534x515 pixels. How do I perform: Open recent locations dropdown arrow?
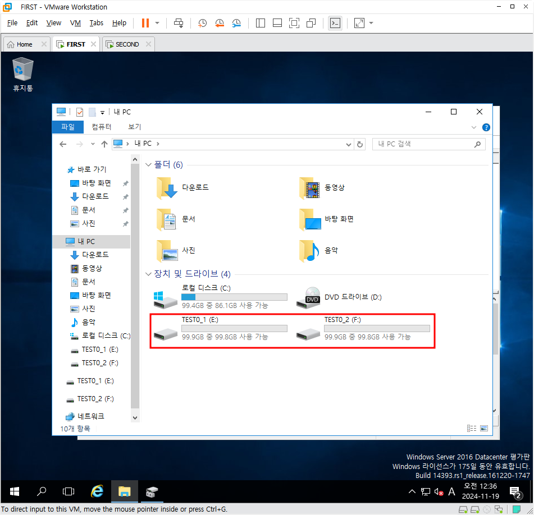click(93, 144)
